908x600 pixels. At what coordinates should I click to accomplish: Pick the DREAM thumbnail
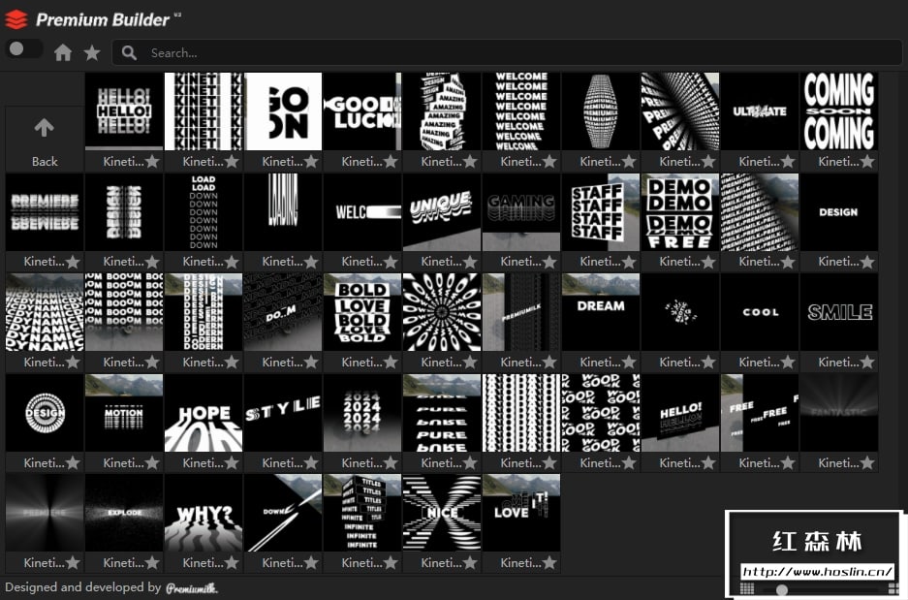click(x=601, y=312)
